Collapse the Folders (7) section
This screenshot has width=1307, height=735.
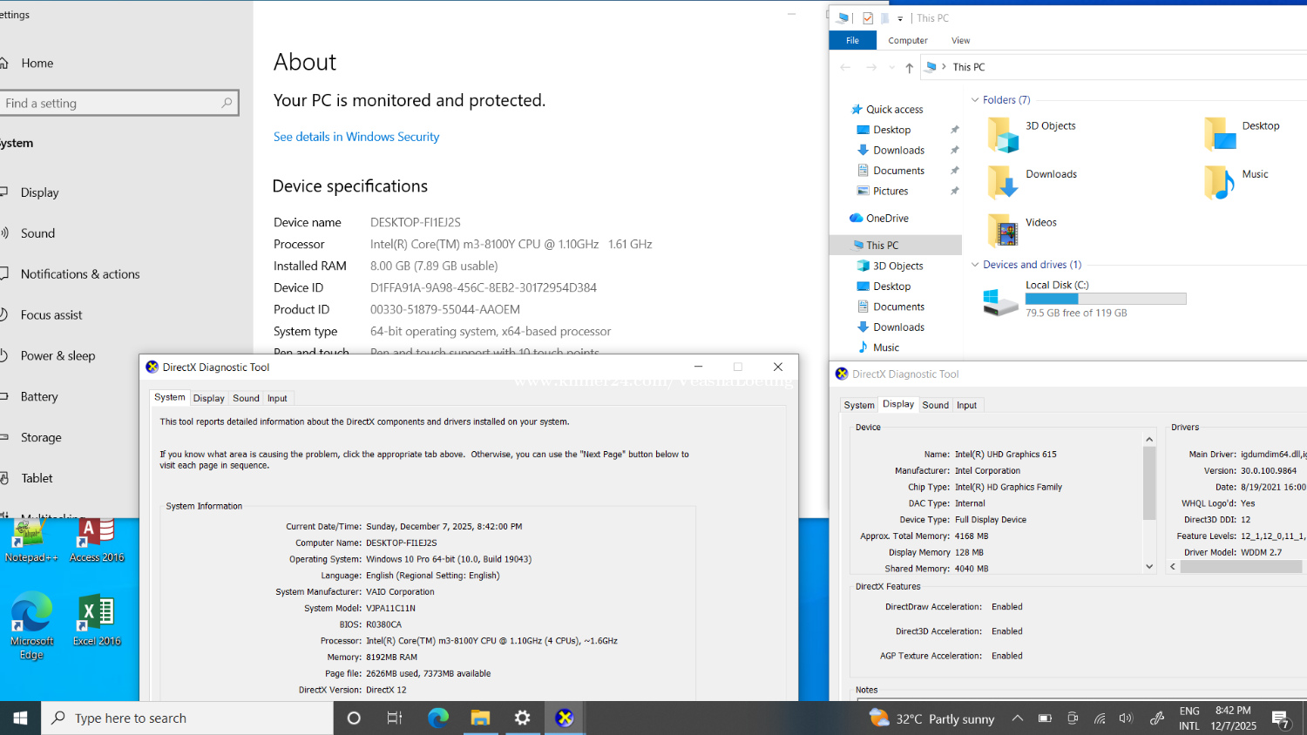(975, 100)
